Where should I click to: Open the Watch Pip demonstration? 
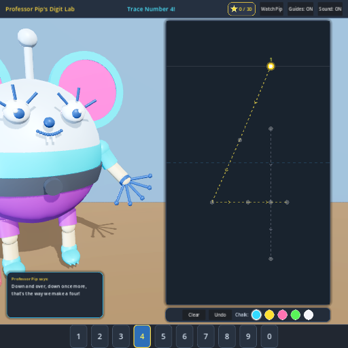pos(271,9)
